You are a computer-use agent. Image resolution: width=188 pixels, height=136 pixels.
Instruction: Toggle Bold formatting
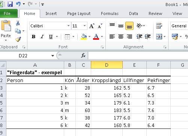[33, 37]
